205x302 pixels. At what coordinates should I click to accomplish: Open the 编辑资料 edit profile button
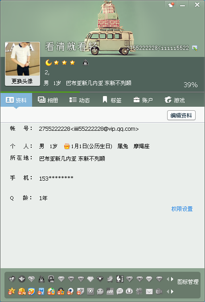(x=181, y=115)
